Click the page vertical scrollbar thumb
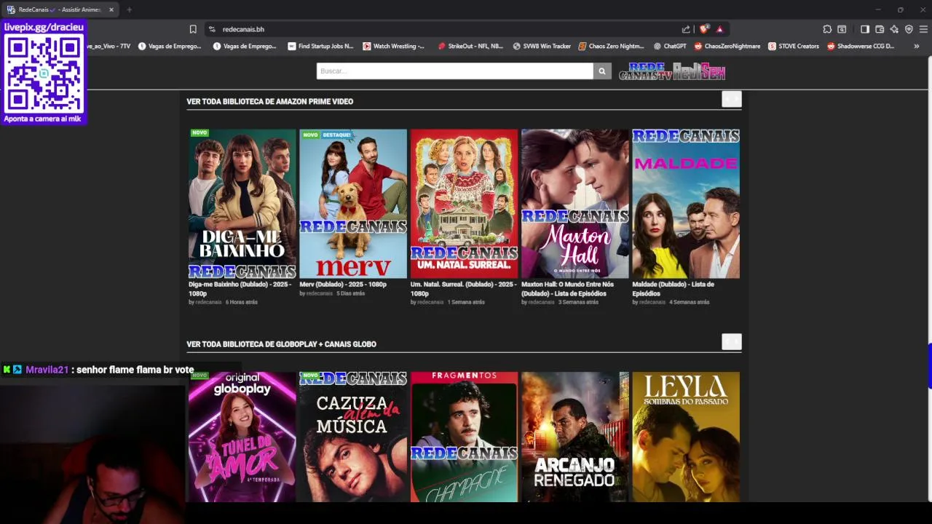 pos(930,366)
